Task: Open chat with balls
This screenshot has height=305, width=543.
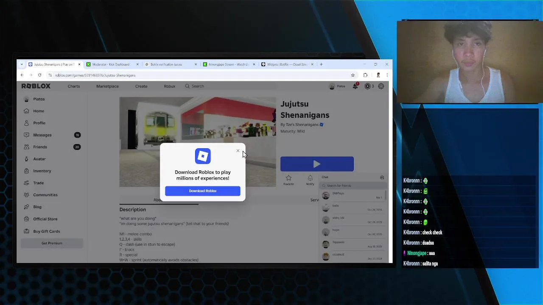Action: click(x=352, y=208)
